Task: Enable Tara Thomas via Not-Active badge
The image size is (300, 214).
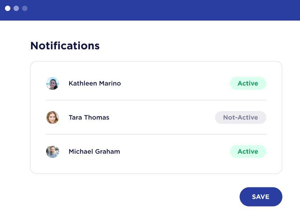Action: click(x=240, y=117)
